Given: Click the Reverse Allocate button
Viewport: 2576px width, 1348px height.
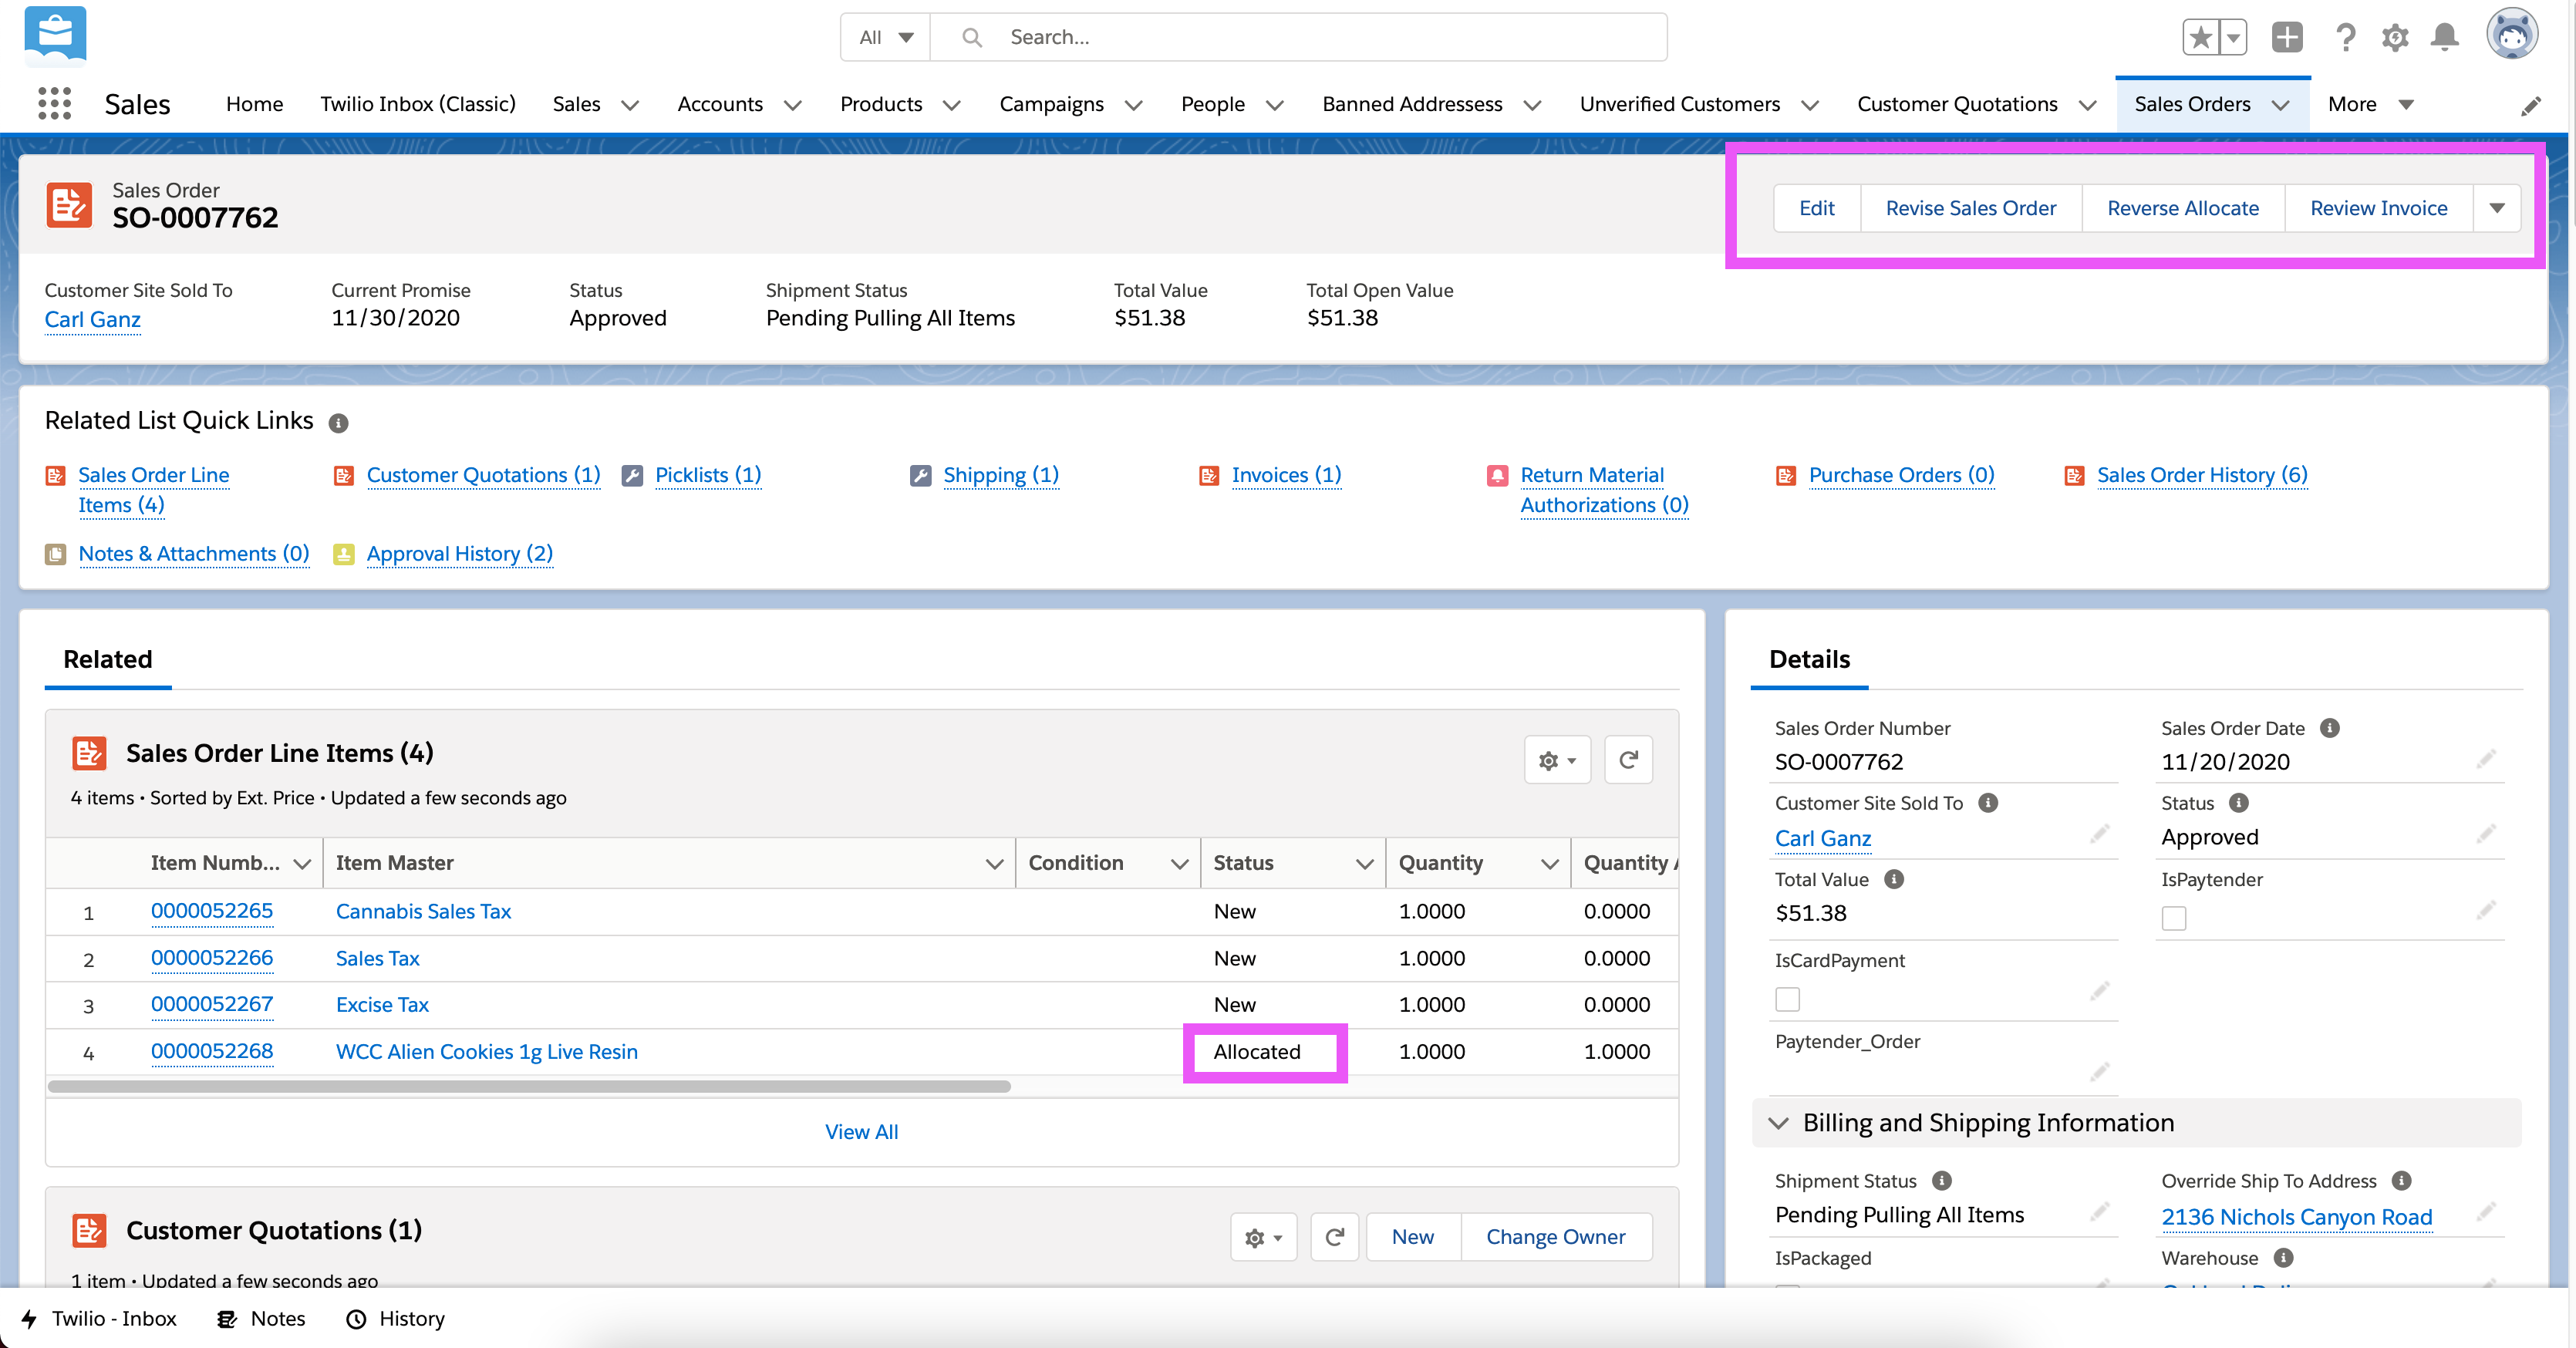Looking at the screenshot, I should pyautogui.click(x=2182, y=208).
